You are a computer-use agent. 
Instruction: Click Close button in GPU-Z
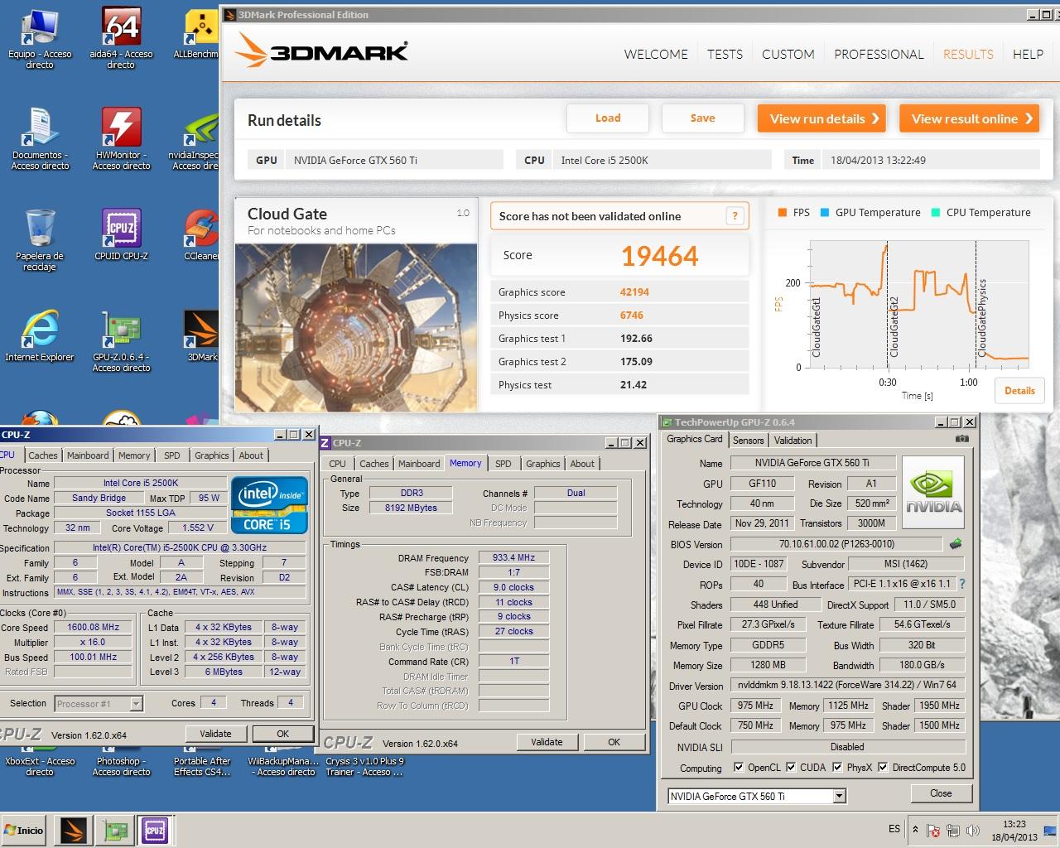coord(941,793)
